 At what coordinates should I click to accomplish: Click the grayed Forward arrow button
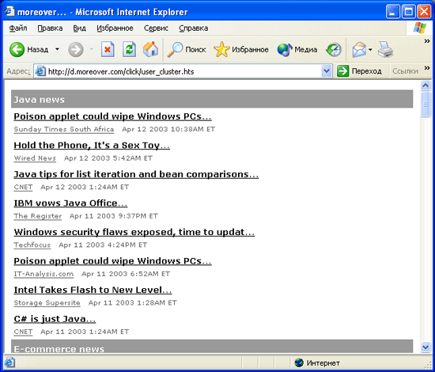tap(76, 50)
